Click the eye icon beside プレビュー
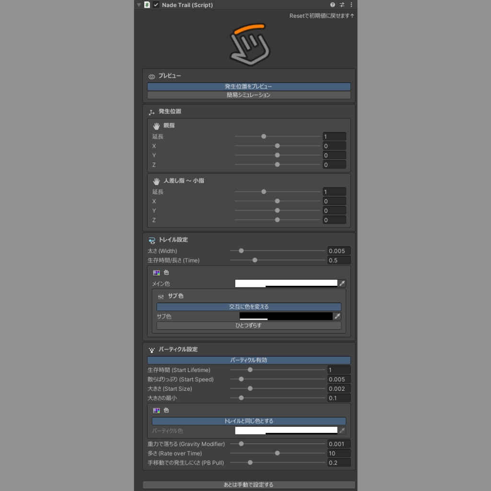491x491 pixels. [x=152, y=76]
